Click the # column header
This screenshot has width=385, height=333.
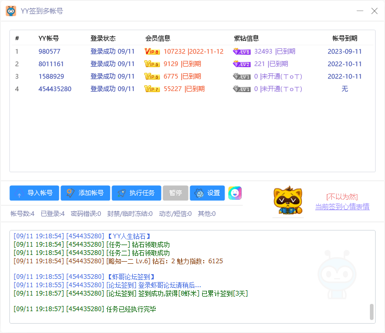pos(17,39)
